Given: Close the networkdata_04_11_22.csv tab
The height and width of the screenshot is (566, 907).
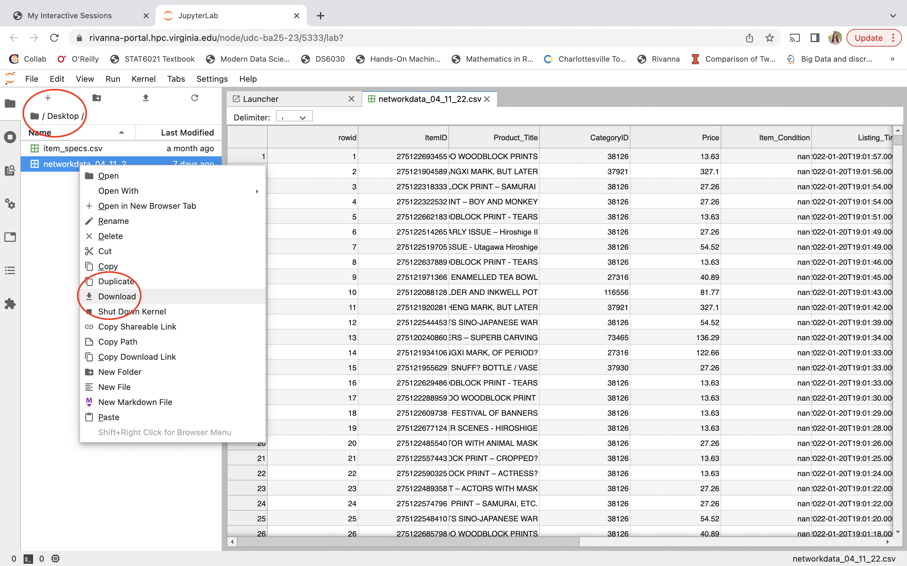Looking at the screenshot, I should click(x=487, y=99).
